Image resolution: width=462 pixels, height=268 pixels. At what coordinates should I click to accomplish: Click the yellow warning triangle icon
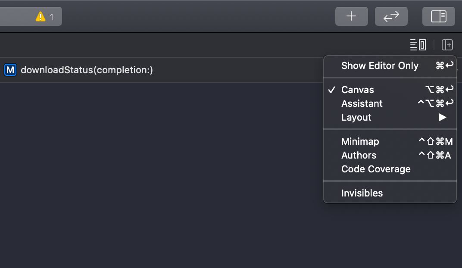41,16
